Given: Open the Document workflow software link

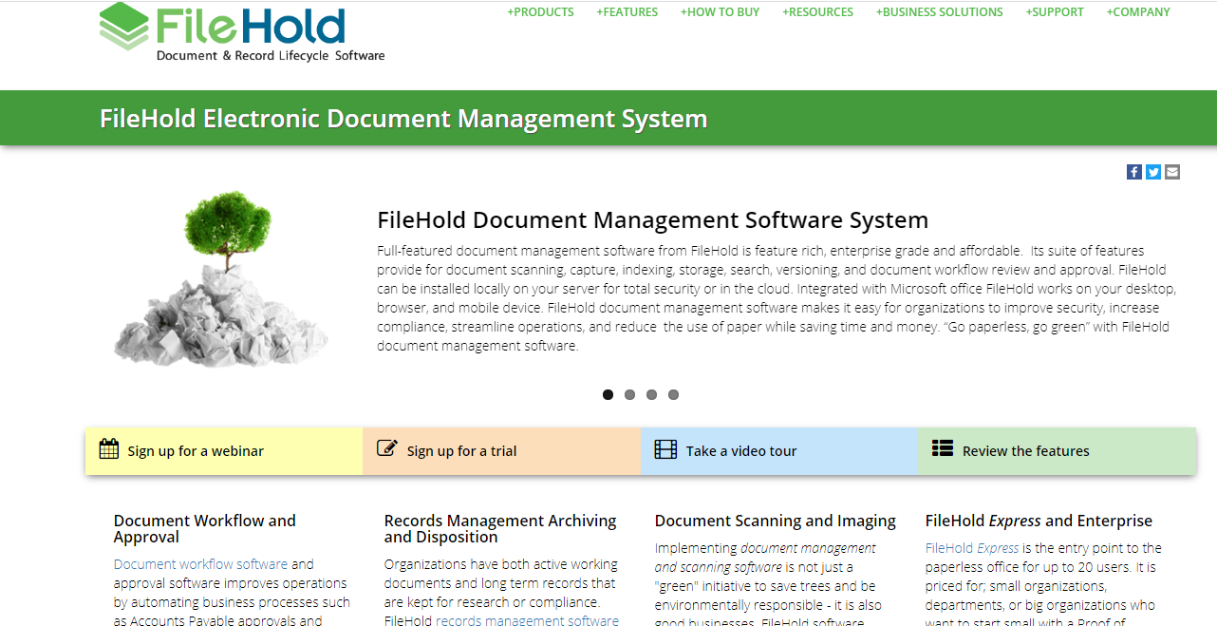Looking at the screenshot, I should (x=200, y=564).
